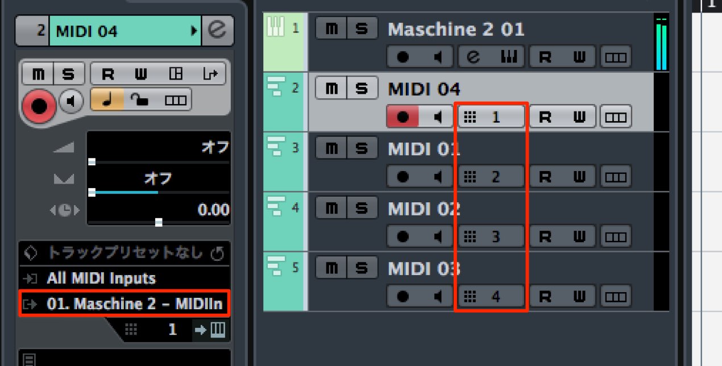Mute the Maschine 2 01 track

331,29
